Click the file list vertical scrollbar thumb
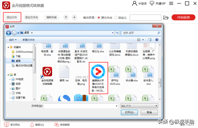Screen dimensions: 198x128 tap(160, 83)
